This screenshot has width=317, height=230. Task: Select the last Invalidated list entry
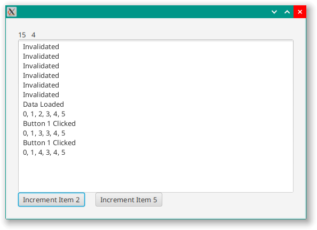(156, 95)
